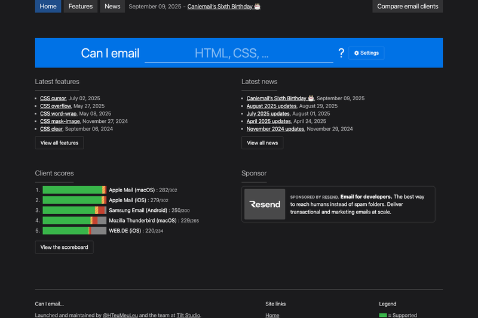The width and height of the screenshot is (478, 318).
Task: Open CSS clear feature link
Action: 51,129
